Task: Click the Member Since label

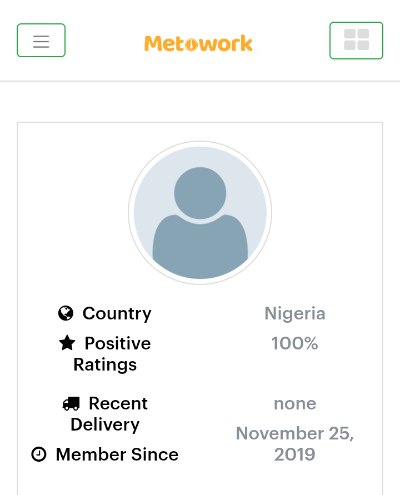Action: point(117,454)
